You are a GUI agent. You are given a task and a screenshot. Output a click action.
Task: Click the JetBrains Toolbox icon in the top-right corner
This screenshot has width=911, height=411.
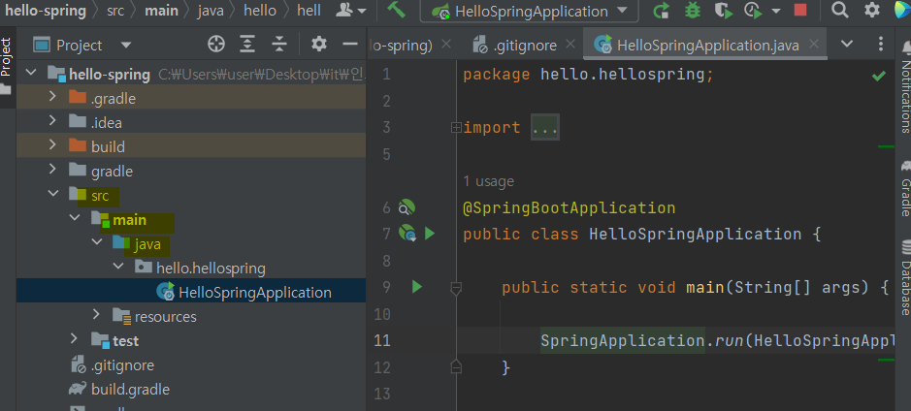tap(902, 10)
